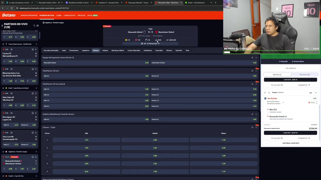Screen dimensions: 321x180
Task: Click the Bet Builder ball icon
Action: pos(265,98)
